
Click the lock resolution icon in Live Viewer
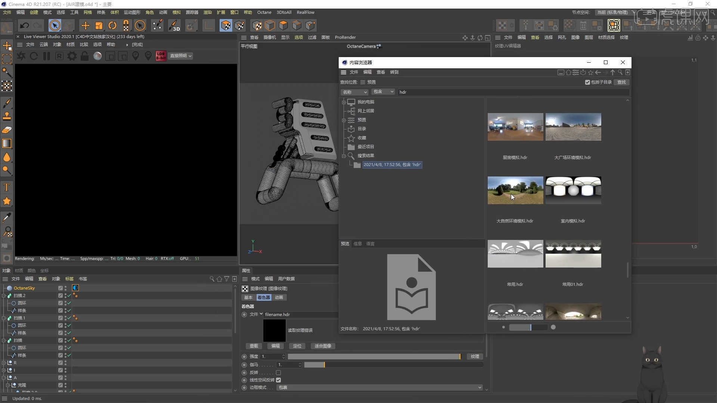85,56
